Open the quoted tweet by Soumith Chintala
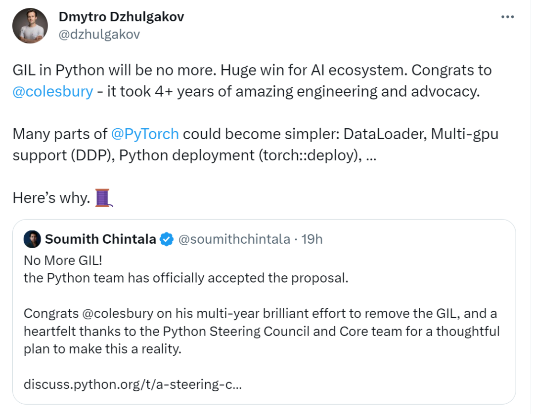 coord(267,311)
